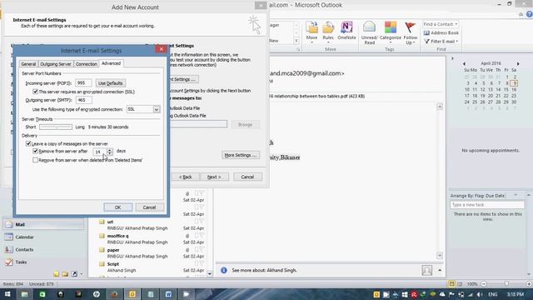Click the Find a Contact box
533x300 pixels.
[441, 24]
